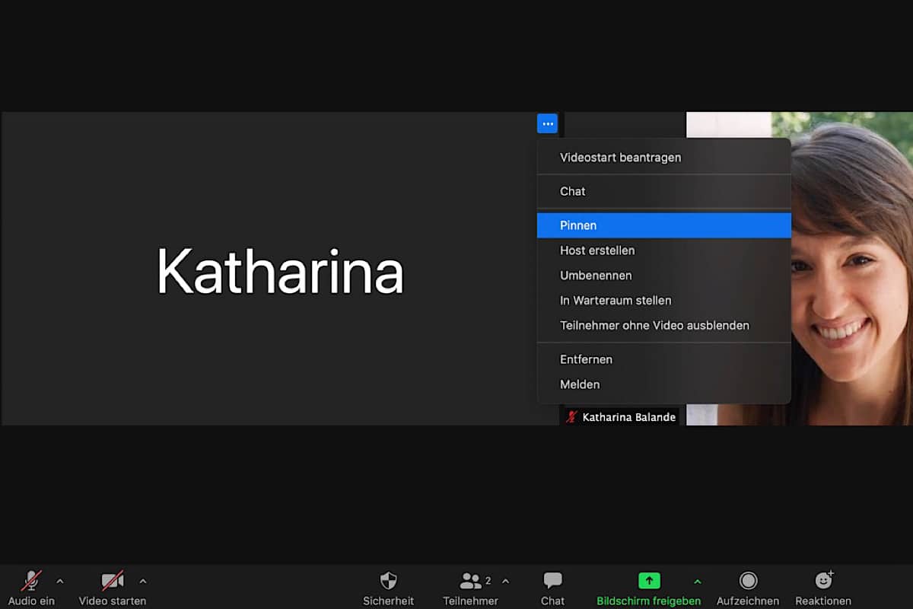Open the Teilnehmer participants panel

point(471,582)
